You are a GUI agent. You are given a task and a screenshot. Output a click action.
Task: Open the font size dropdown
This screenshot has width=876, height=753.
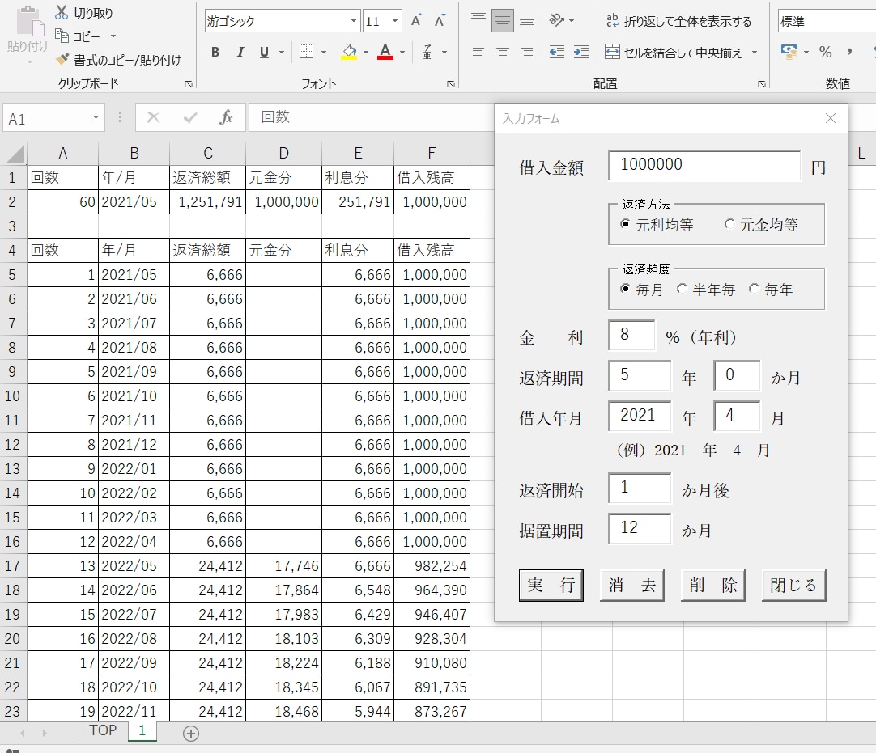[x=395, y=21]
